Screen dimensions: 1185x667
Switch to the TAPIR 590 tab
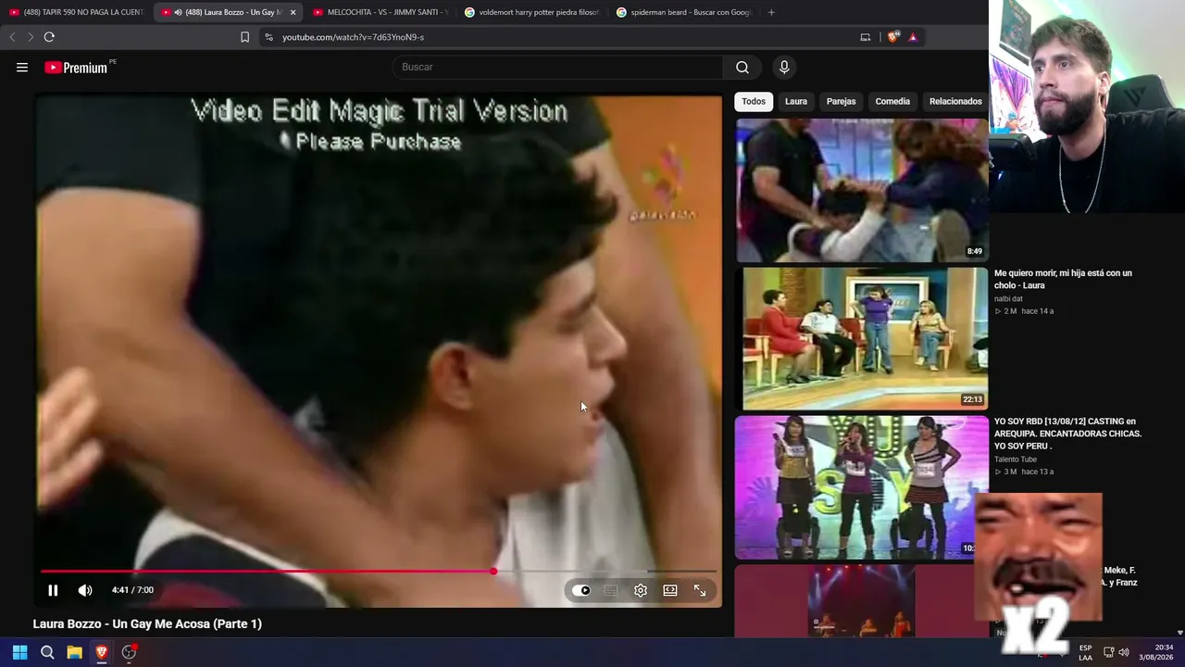(x=76, y=12)
